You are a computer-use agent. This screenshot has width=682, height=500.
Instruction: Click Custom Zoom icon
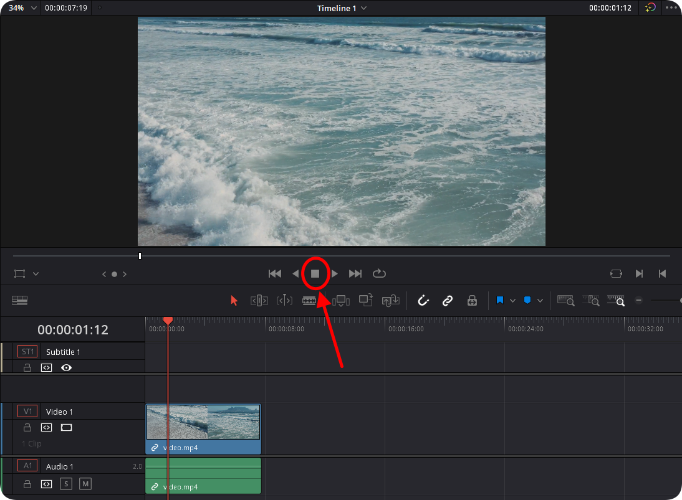[617, 300]
